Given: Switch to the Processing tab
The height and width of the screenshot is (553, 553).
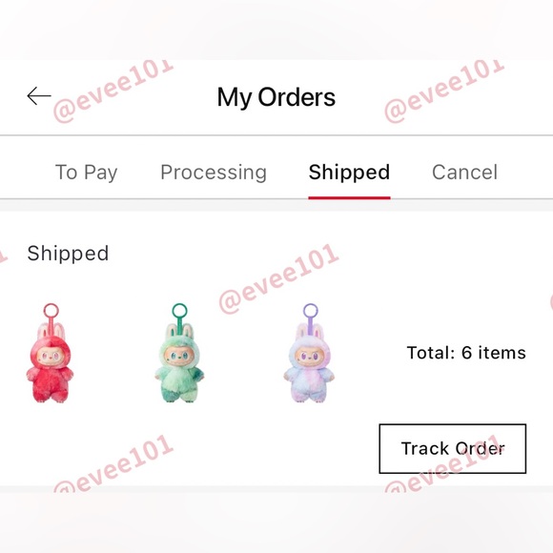Looking at the screenshot, I should [x=214, y=173].
